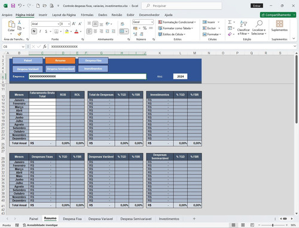Apply the yellow fill color bucket
Image resolution: width=299 pixels, height=228 pixels.
(x=67, y=31)
